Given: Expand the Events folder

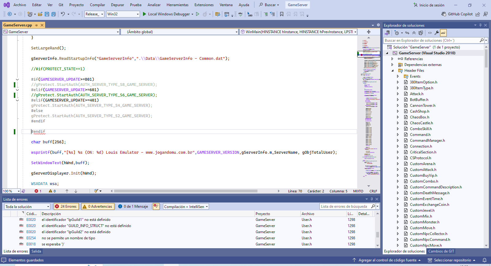Looking at the screenshot, I should (398, 76).
